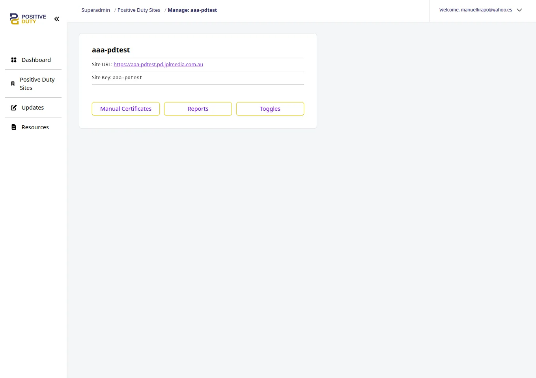
Task: Select the Updates sidebar item
Action: 32,107
